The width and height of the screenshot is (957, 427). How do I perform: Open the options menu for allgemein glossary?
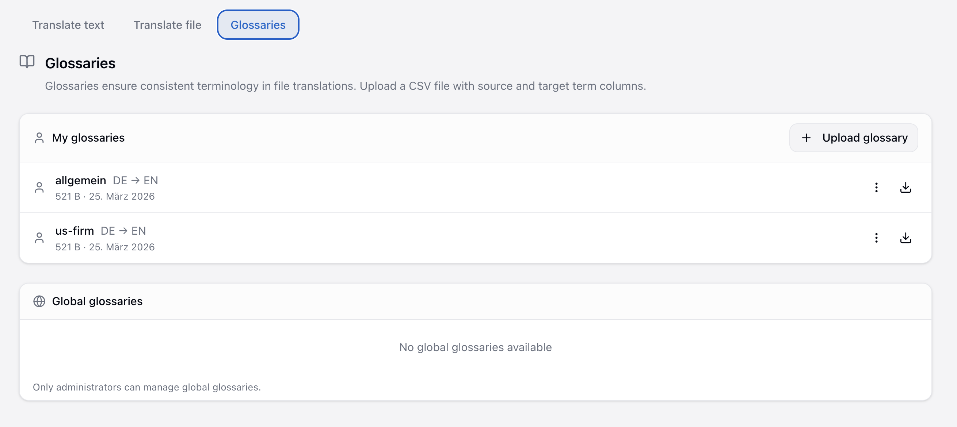coord(876,188)
